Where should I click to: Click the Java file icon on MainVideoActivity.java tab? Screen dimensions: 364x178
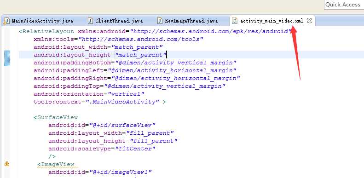6,21
